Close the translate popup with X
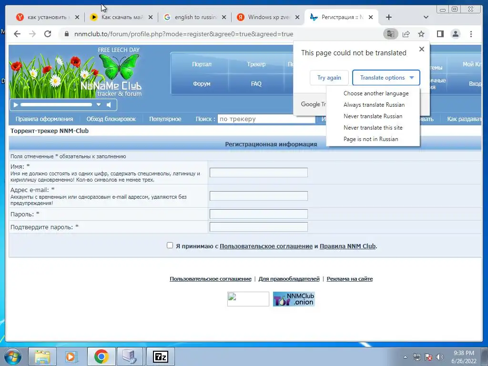Screen dimensions: 488x366 tap(422, 49)
